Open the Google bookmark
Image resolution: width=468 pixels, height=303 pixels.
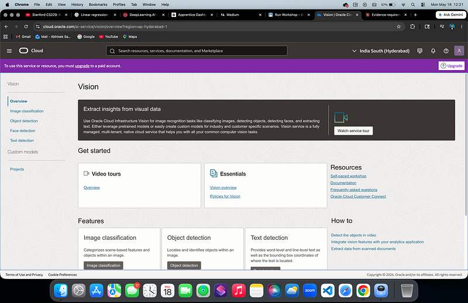coord(86,37)
